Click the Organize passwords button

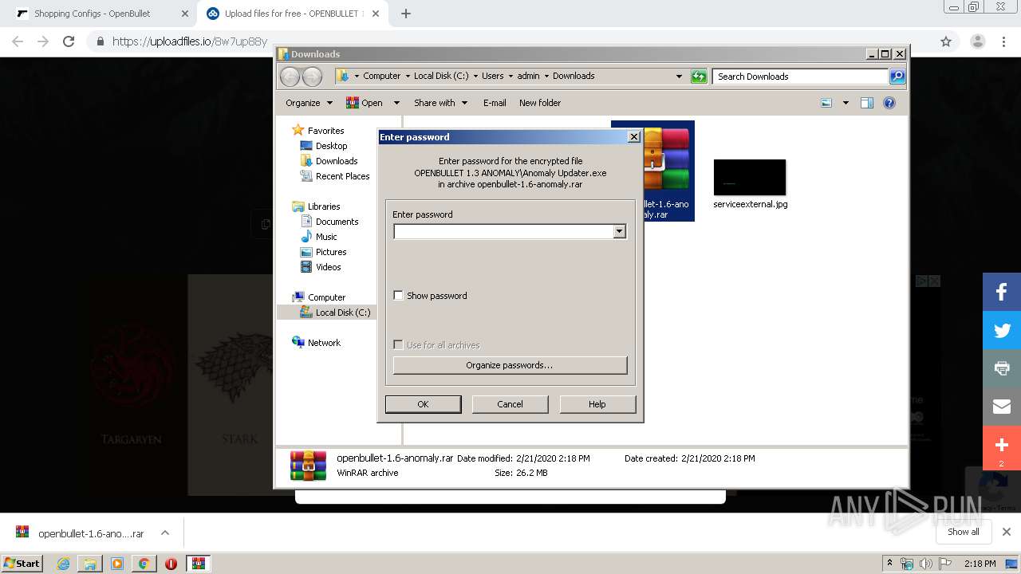[510, 365]
